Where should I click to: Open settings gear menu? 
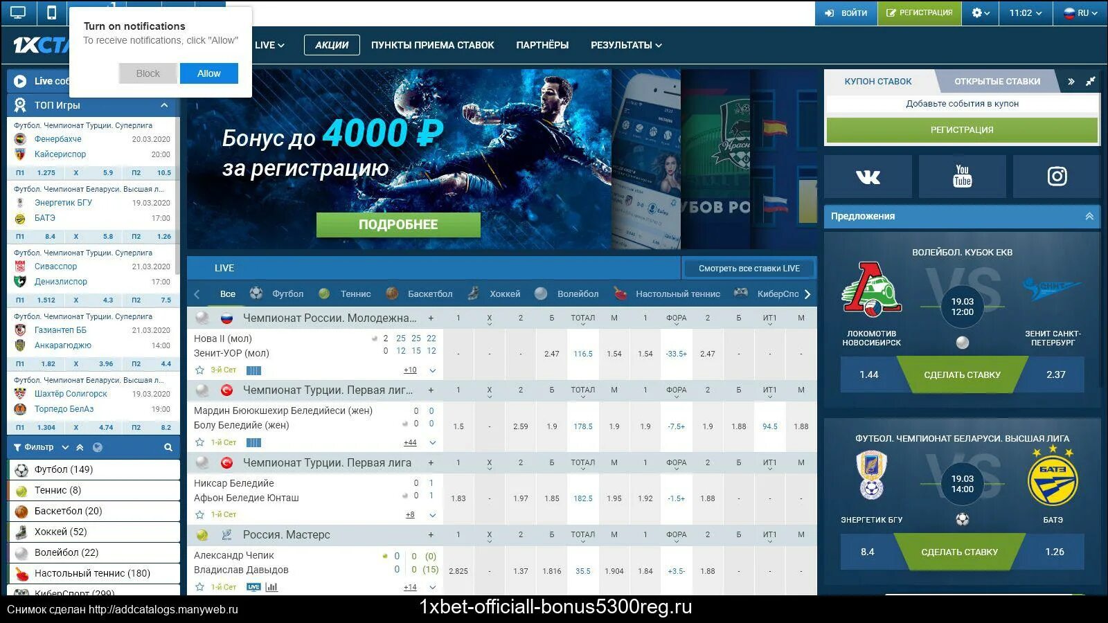point(980,13)
